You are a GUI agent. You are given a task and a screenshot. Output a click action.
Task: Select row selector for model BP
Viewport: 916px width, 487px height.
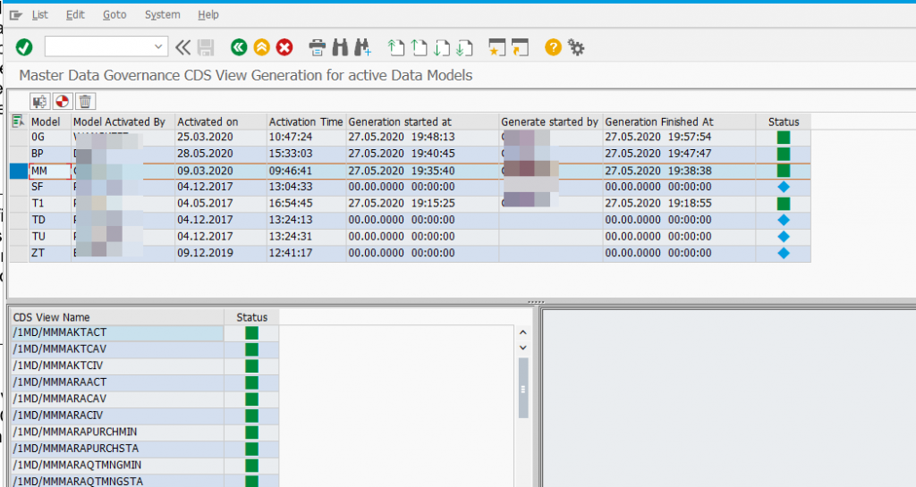(19, 154)
